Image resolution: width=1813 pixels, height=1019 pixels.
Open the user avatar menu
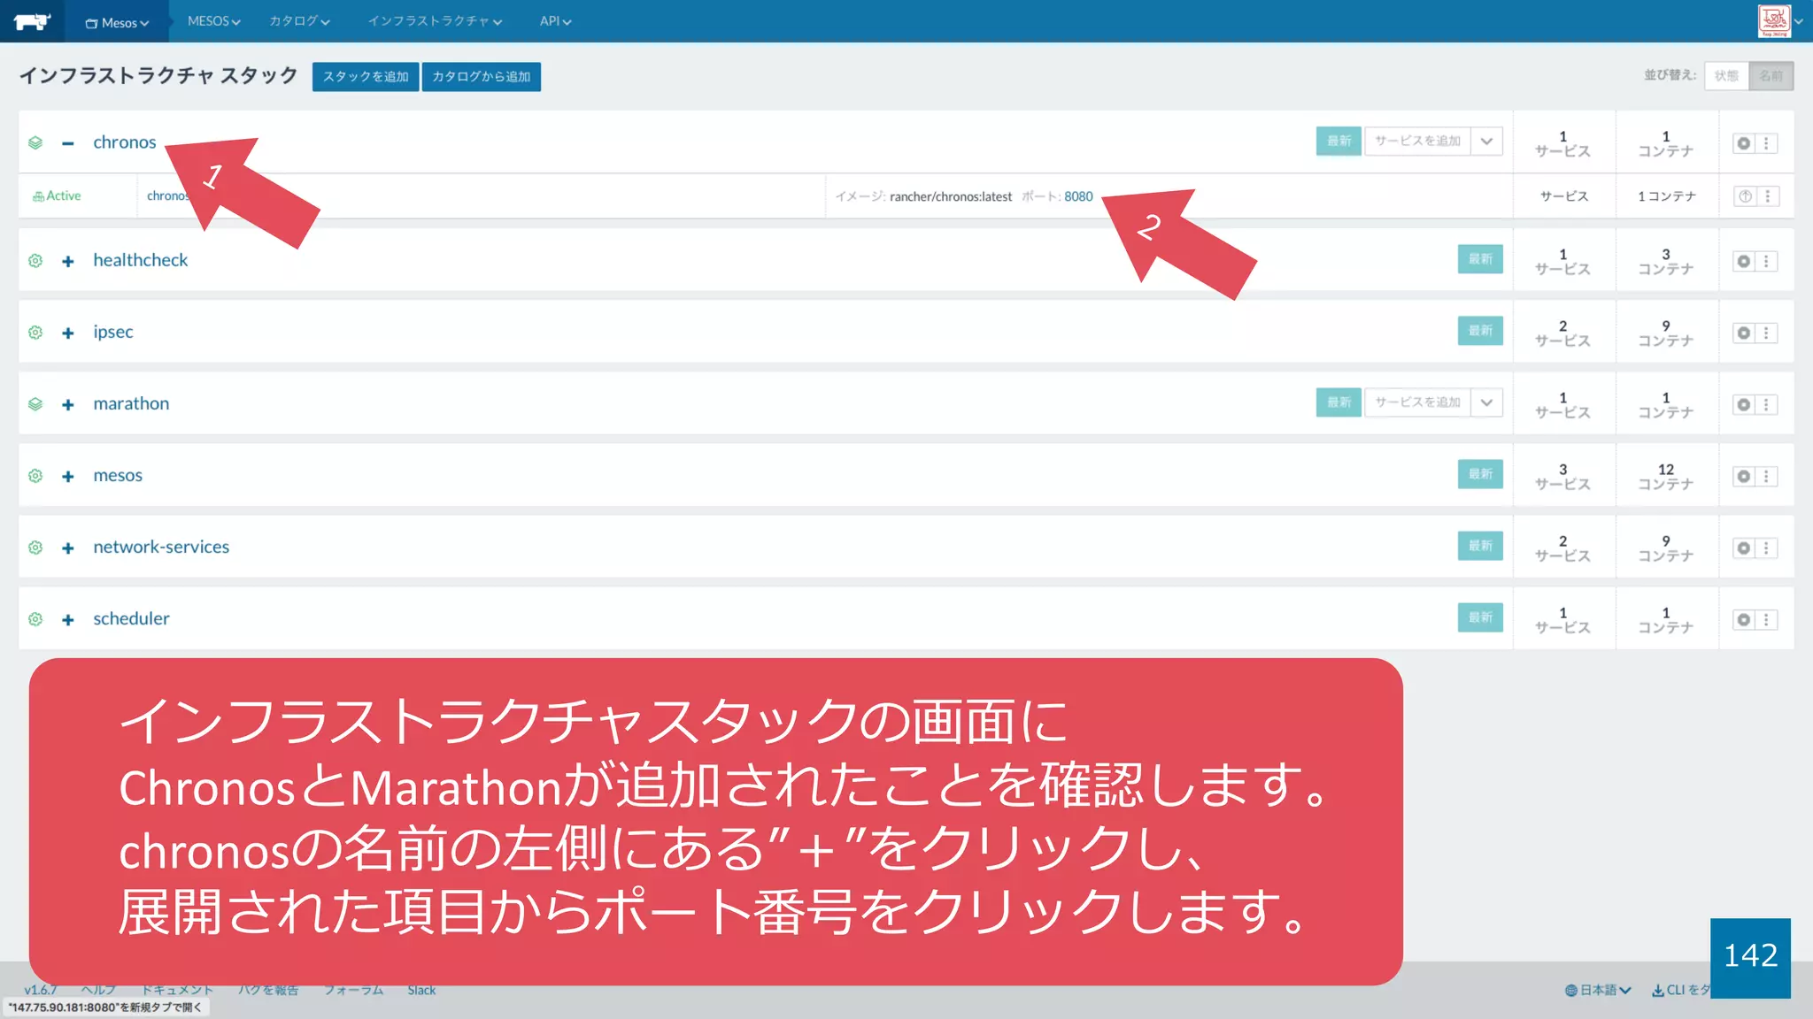point(1780,21)
